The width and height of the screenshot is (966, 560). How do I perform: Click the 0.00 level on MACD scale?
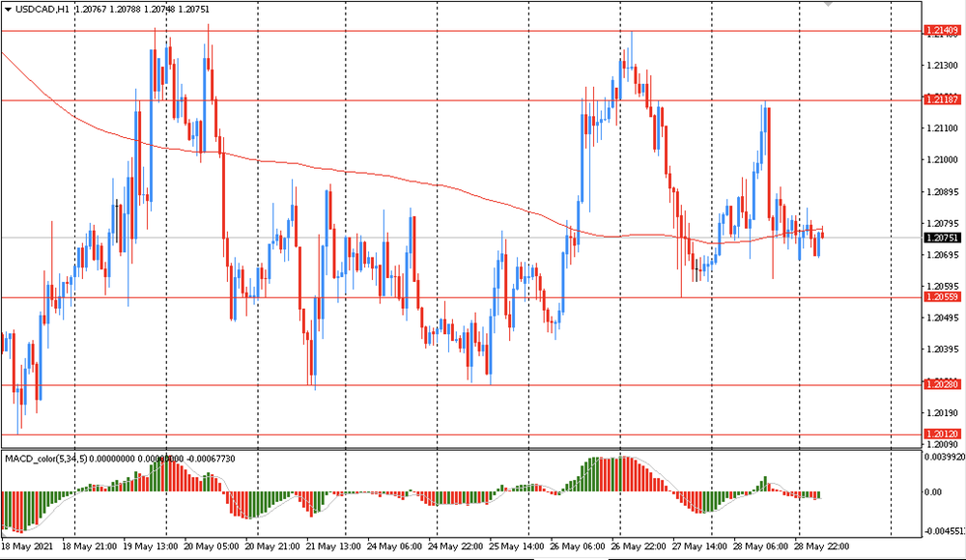[x=937, y=492]
